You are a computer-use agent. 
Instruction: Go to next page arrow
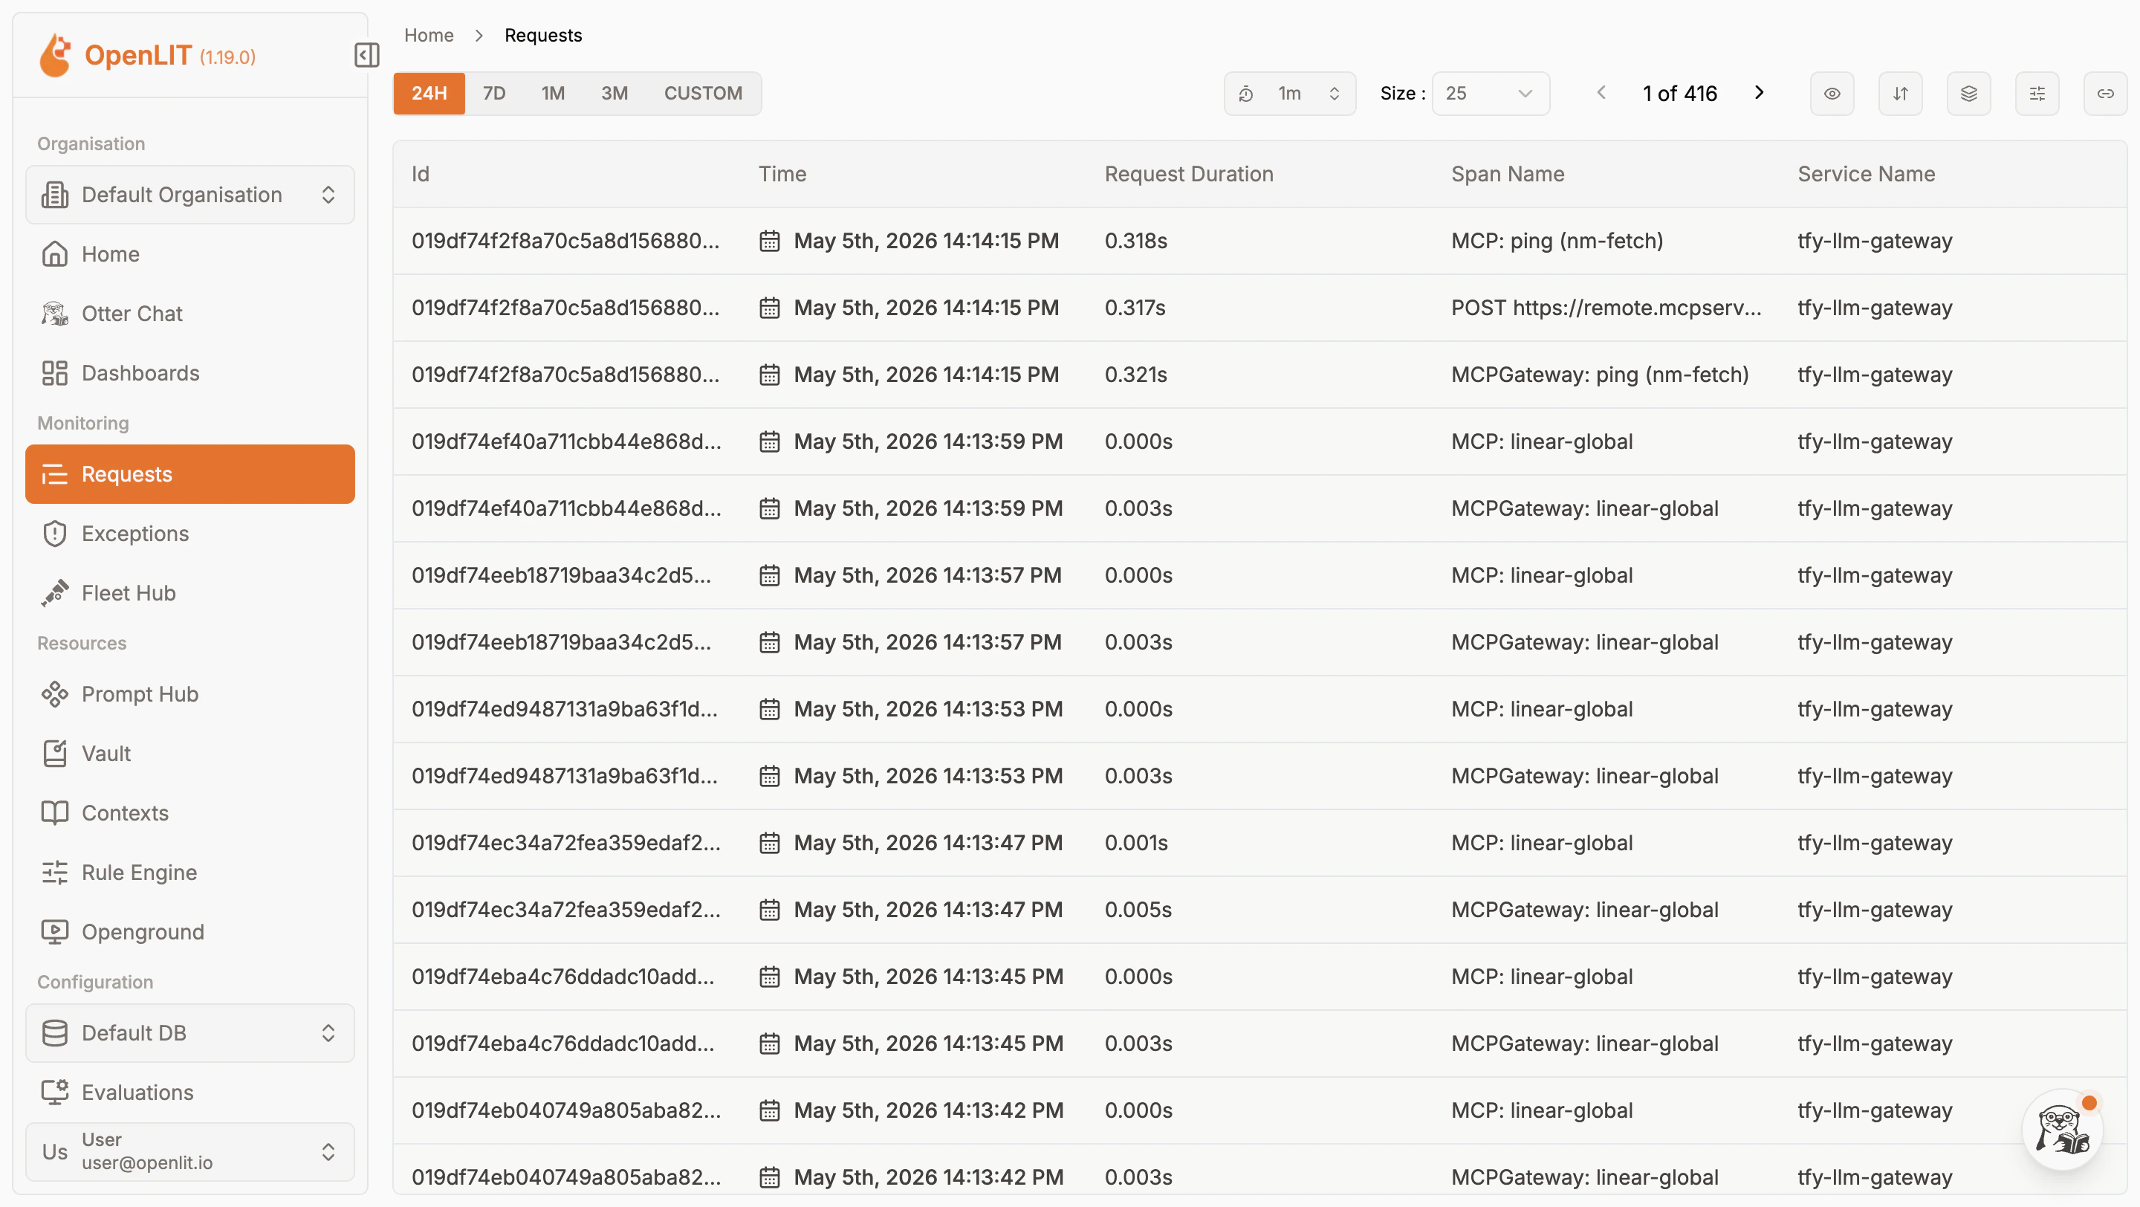(x=1759, y=92)
